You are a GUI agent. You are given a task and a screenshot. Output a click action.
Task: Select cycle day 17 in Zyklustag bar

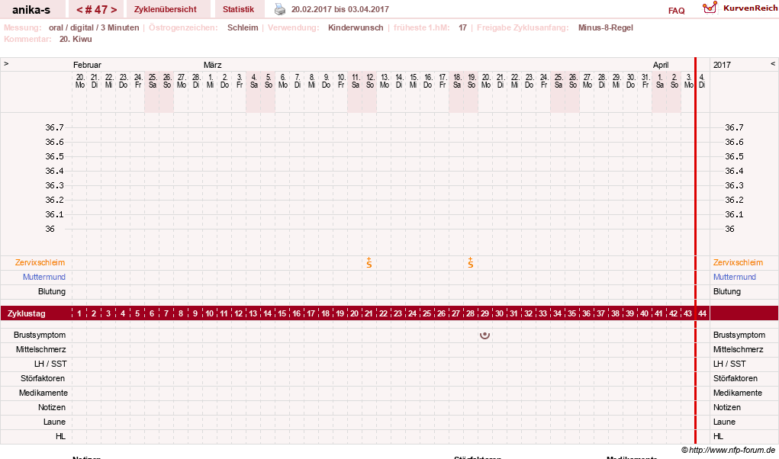point(311,313)
